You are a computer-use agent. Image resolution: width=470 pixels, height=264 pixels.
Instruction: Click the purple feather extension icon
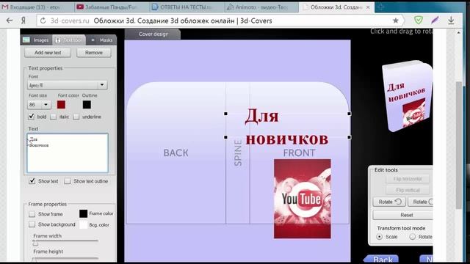click(435, 20)
